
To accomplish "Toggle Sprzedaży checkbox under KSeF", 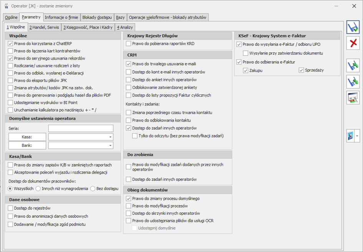I will (x=301, y=70).
